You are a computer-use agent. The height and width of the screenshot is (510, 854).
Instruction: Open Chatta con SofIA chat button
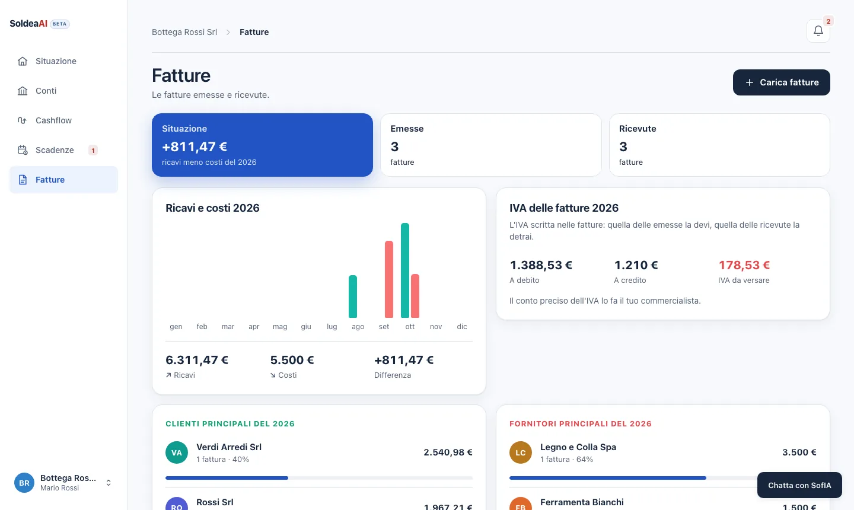[799, 485]
